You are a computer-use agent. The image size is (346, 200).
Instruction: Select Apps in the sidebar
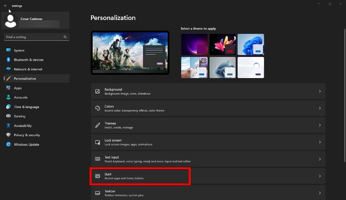(x=37, y=88)
